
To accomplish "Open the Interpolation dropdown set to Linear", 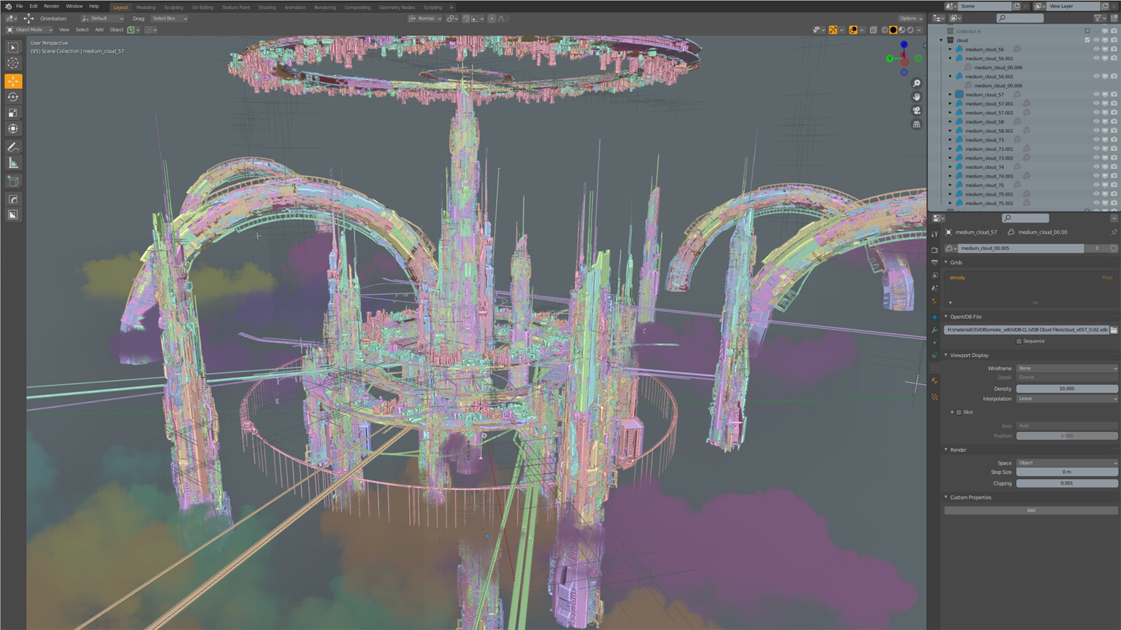I will (x=1067, y=399).
